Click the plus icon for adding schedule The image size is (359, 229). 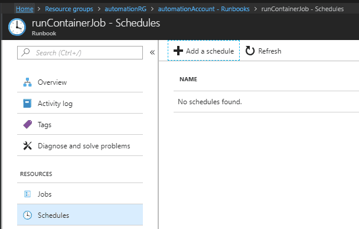(178, 51)
